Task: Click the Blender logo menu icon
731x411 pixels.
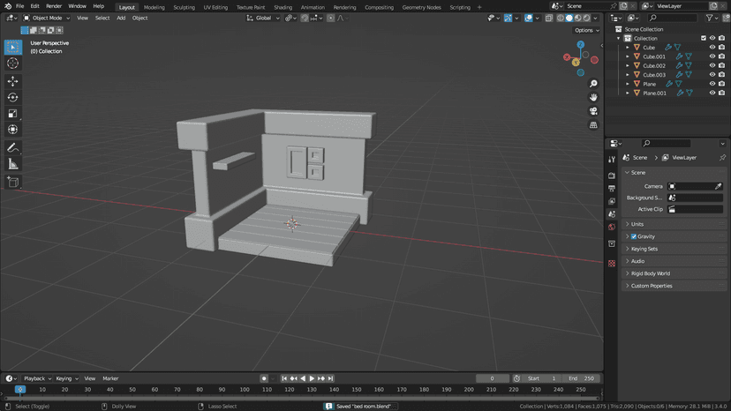Action: (x=7, y=6)
